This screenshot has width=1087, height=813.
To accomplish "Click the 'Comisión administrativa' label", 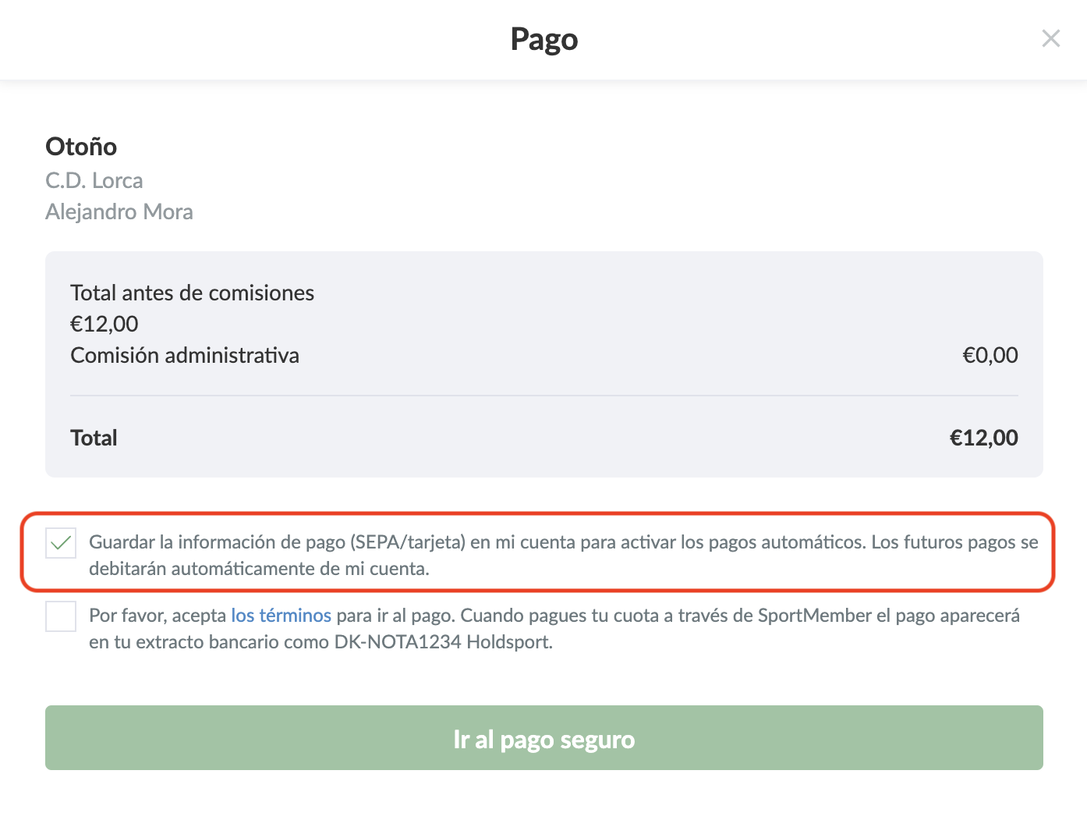I will 185,356.
